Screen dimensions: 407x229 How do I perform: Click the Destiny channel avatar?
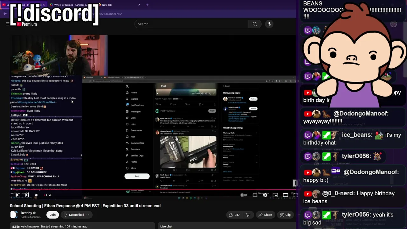14,215
